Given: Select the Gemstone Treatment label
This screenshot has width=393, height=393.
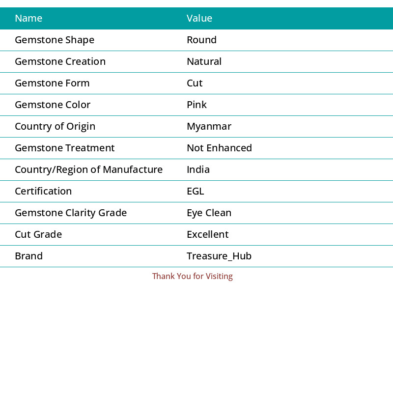Looking at the screenshot, I should (65, 148).
